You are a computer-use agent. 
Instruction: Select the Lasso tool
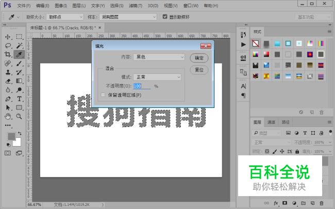coord(8,45)
